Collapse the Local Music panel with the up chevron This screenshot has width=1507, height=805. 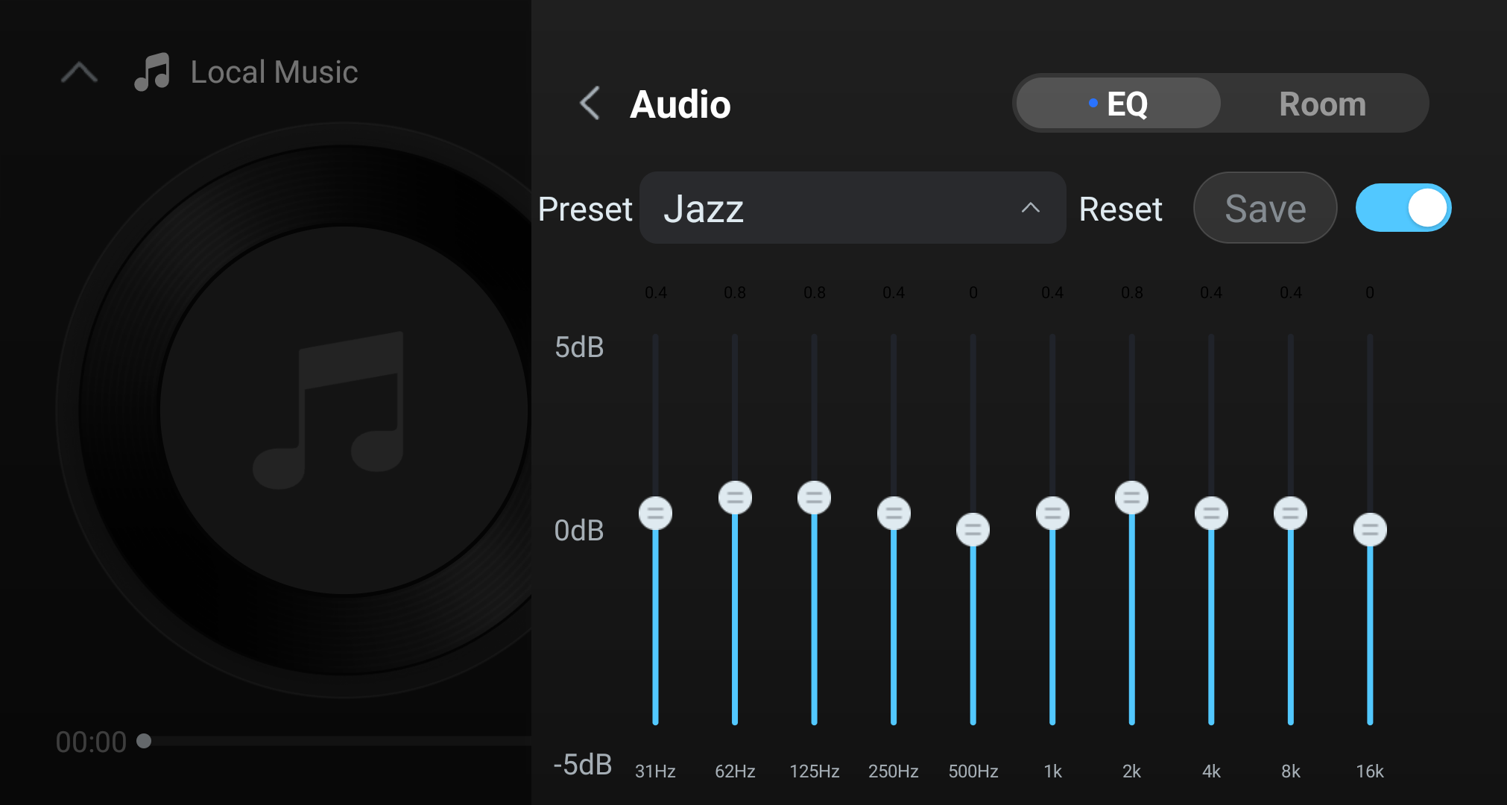pyautogui.click(x=79, y=72)
